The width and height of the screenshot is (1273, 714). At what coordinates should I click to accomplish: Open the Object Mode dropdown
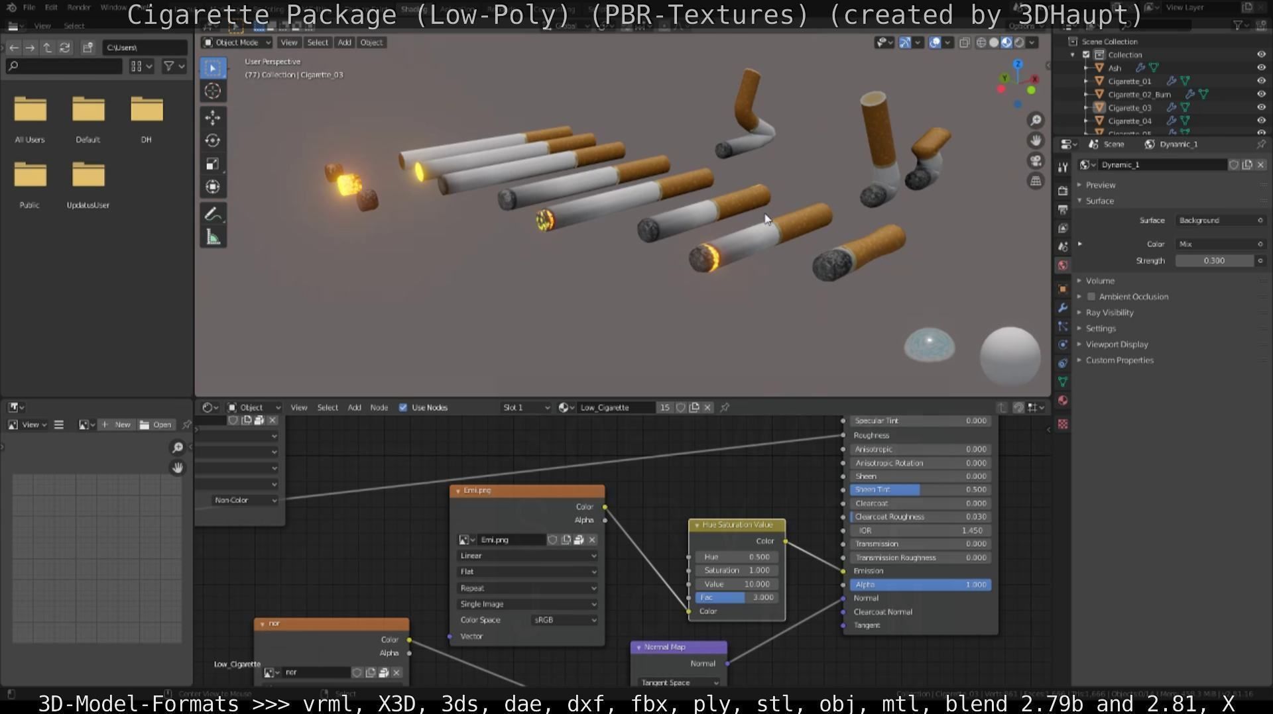coord(237,42)
